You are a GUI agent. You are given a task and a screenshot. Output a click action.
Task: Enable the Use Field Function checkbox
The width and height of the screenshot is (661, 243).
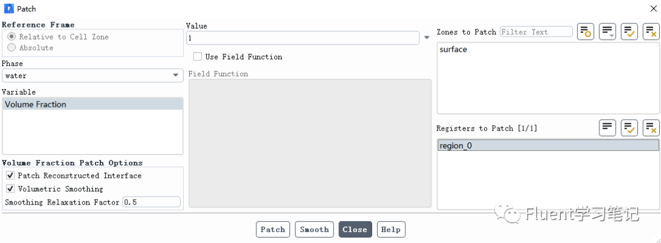197,56
